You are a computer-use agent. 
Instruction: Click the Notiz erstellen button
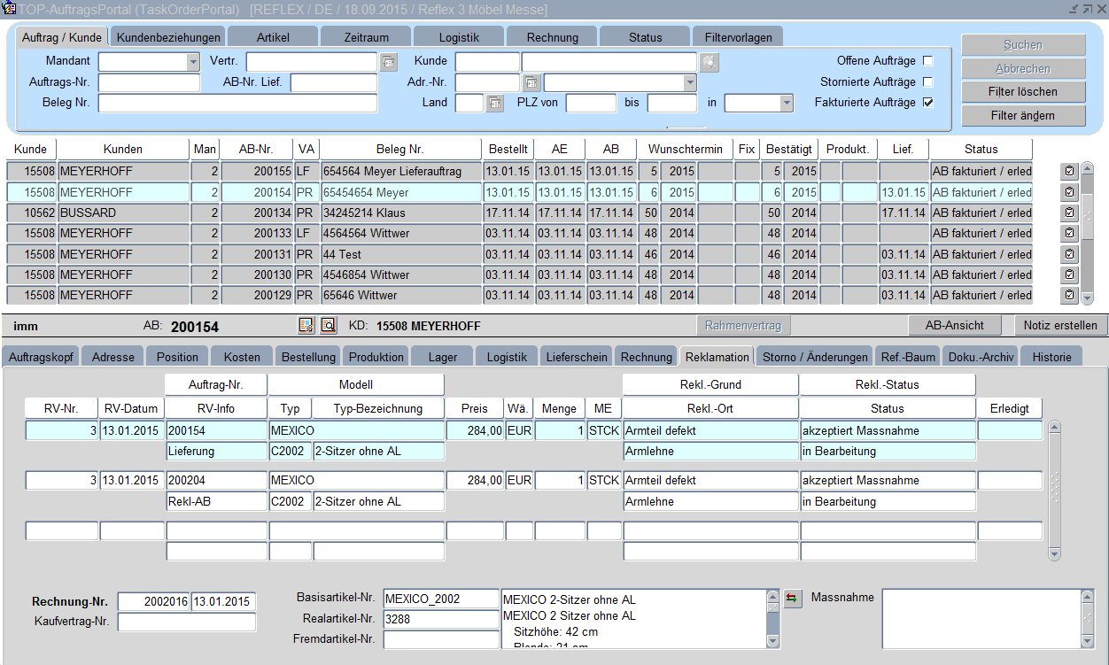[1059, 325]
